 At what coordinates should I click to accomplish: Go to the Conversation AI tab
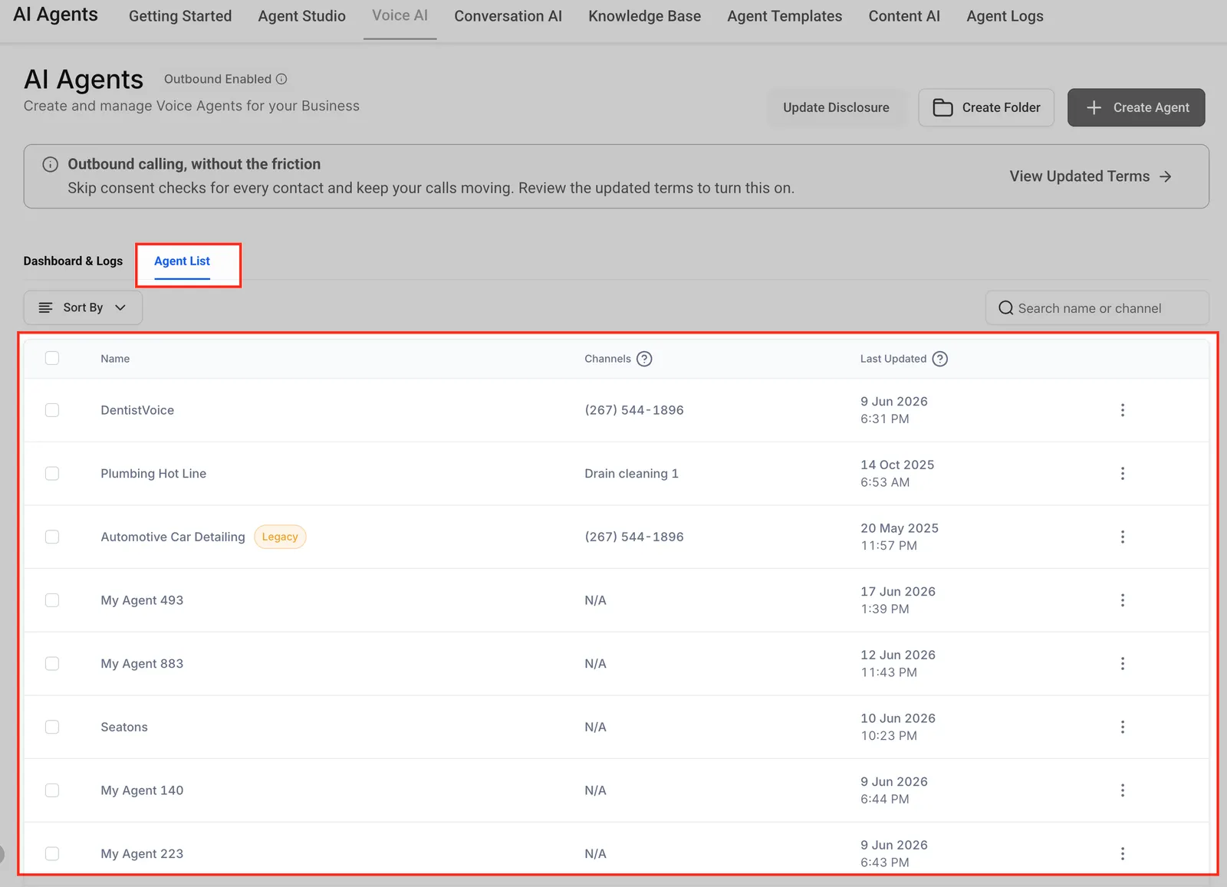(508, 16)
